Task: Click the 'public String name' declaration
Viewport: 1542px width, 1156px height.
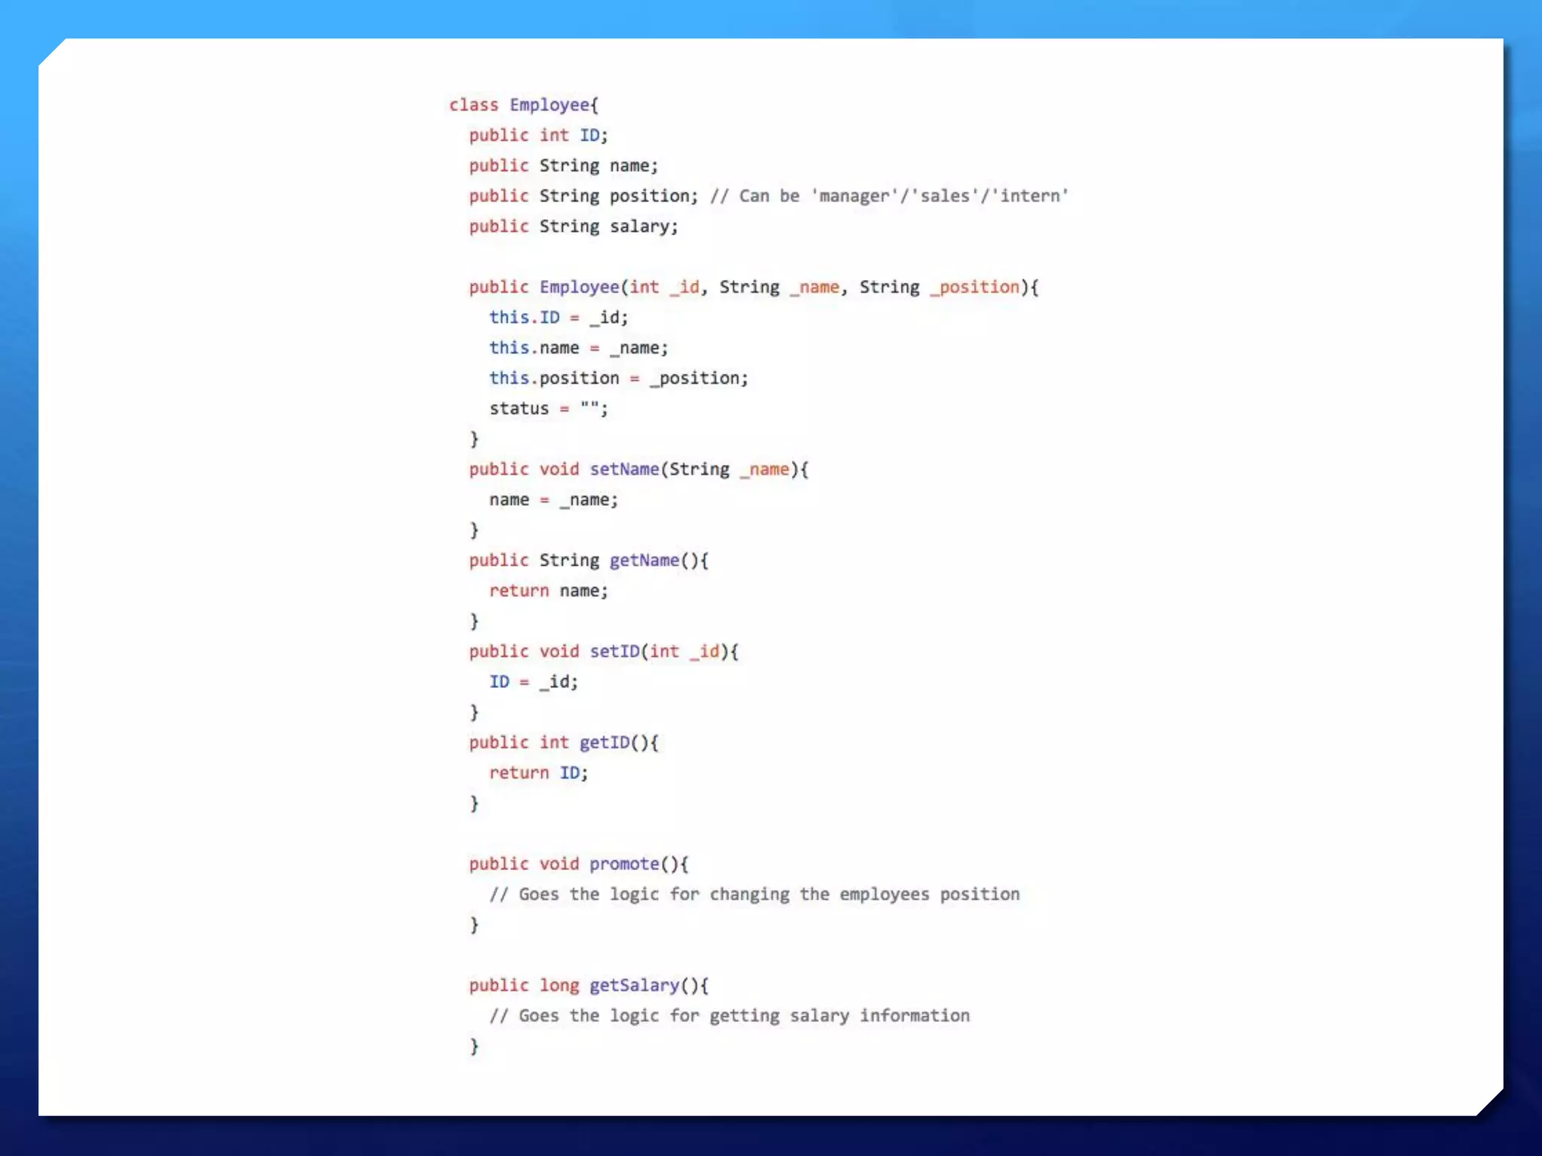Action: [562, 166]
